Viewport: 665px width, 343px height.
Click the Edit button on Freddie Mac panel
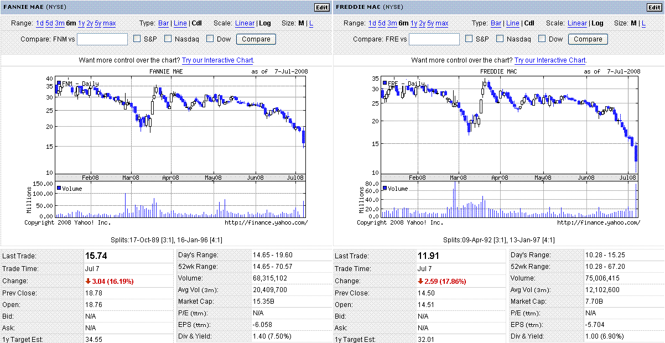[x=653, y=7]
